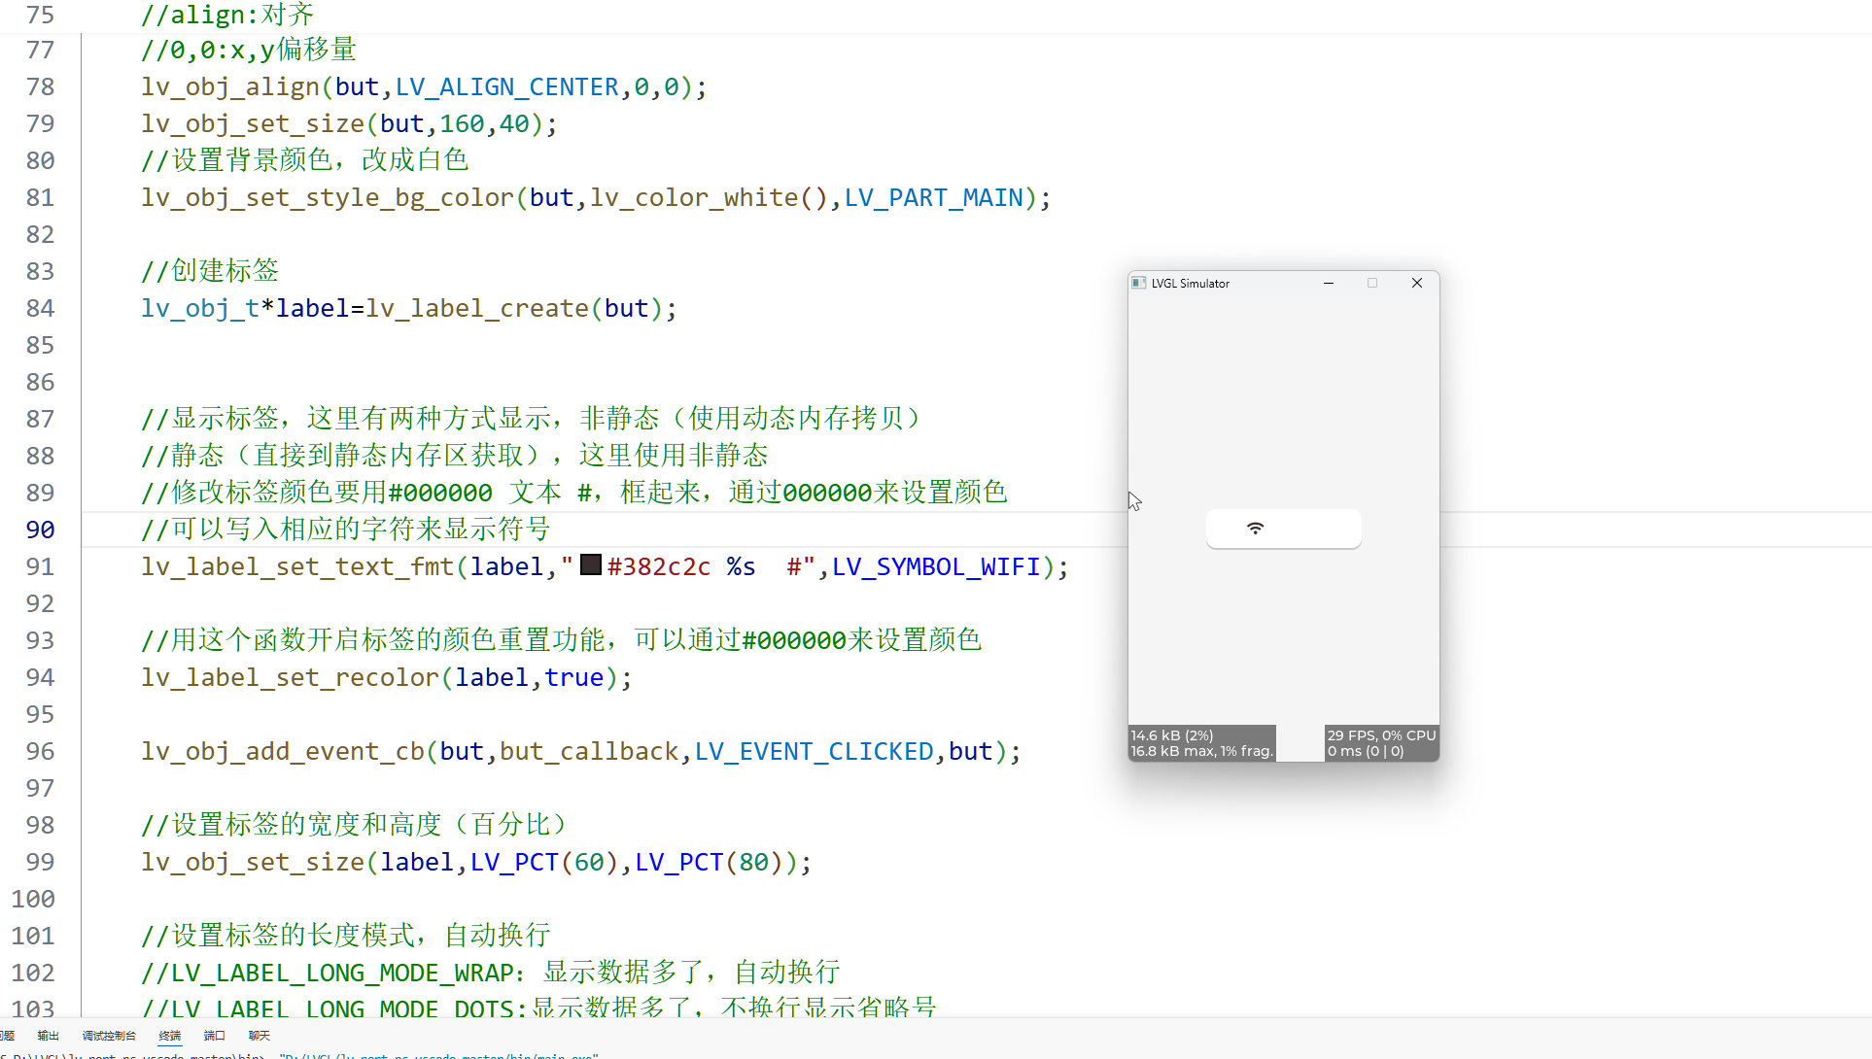Image resolution: width=1872 pixels, height=1059 pixels.
Task: Click LV_ALIGN_CENTER on line 78
Action: click(x=506, y=86)
